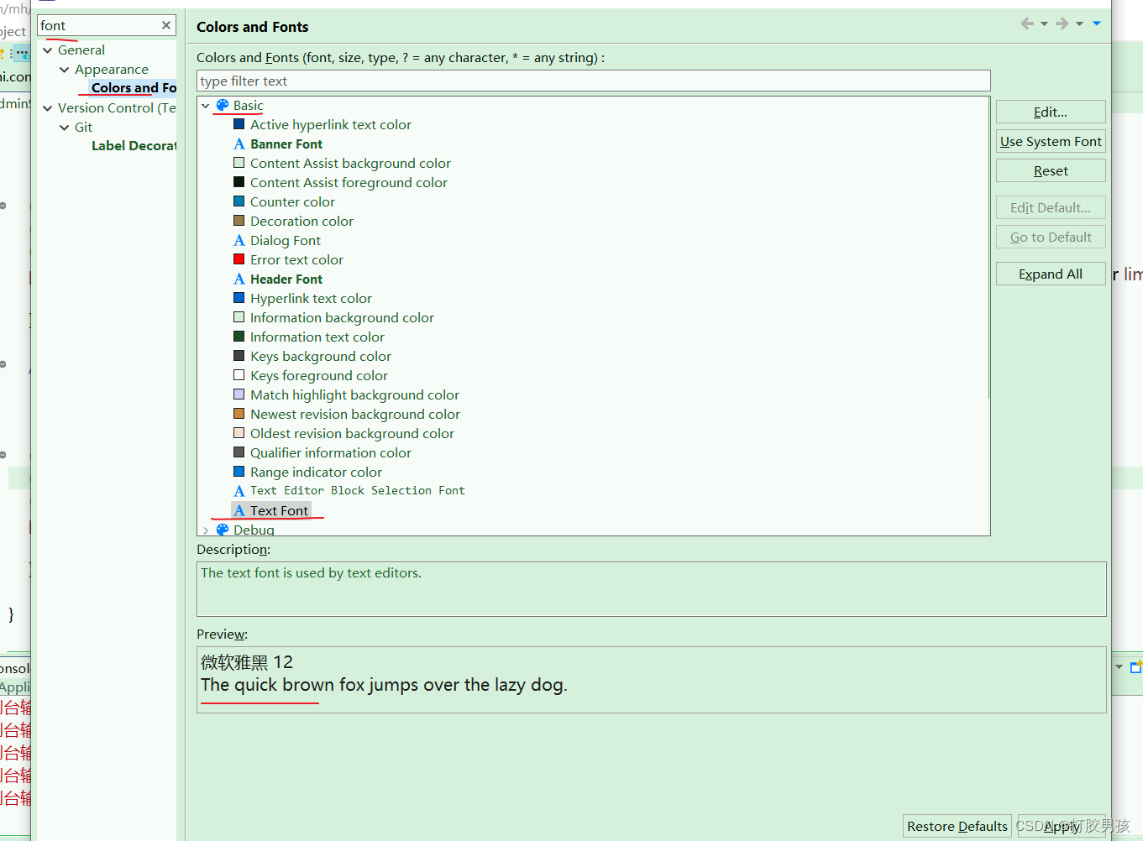Select Newest revision background color swatch
Screen dimensions: 1143x841
click(239, 414)
